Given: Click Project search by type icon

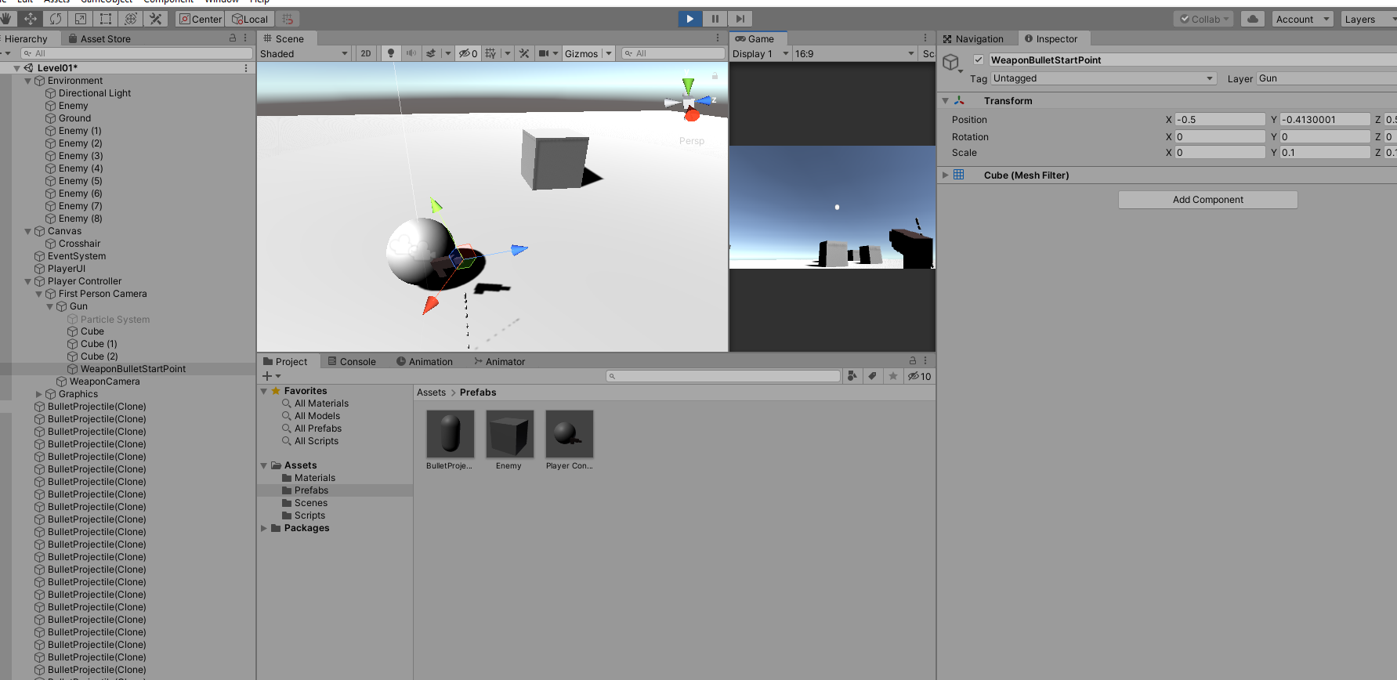Looking at the screenshot, I should (852, 376).
